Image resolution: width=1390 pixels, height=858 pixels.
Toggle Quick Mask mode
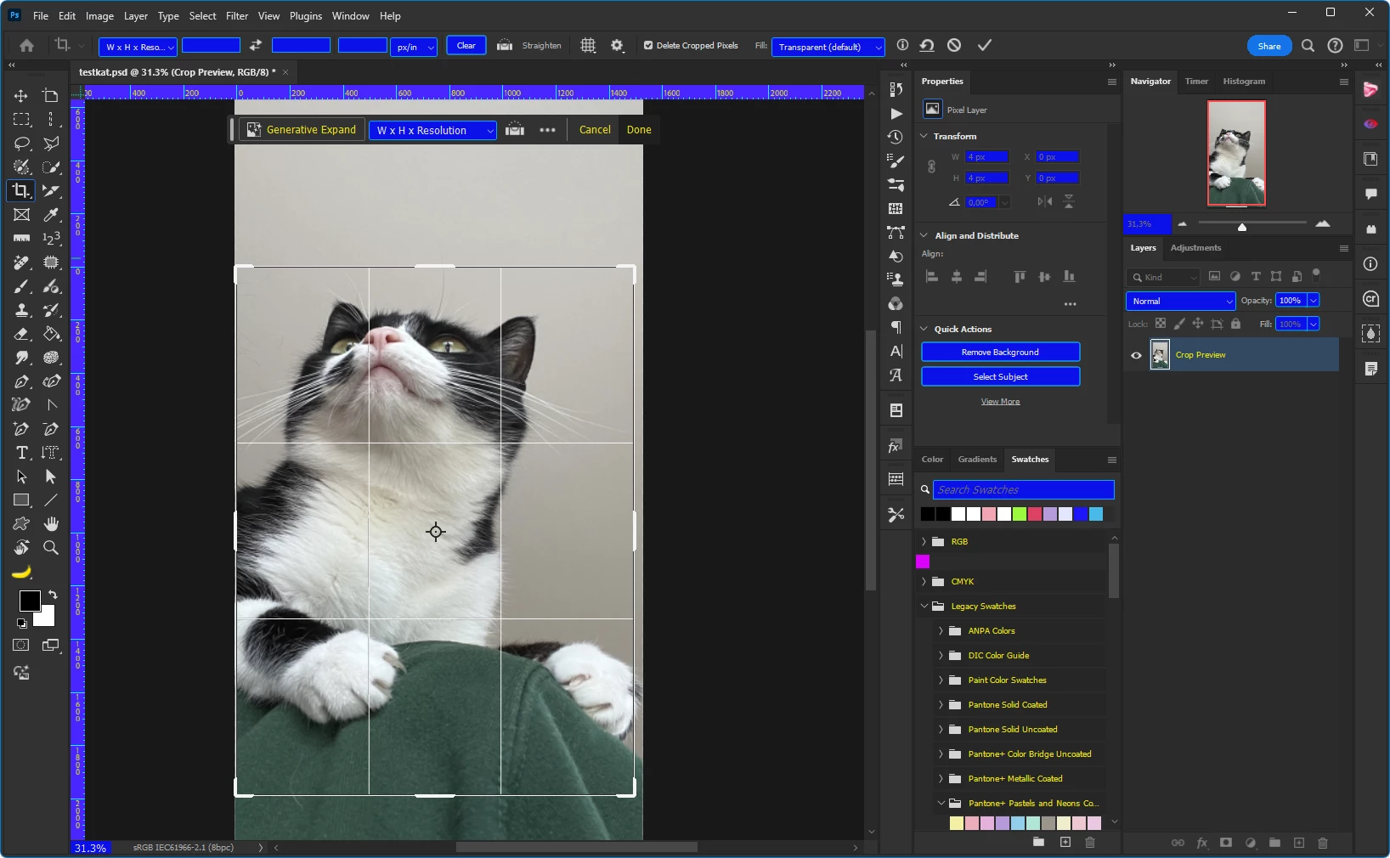pos(21,646)
